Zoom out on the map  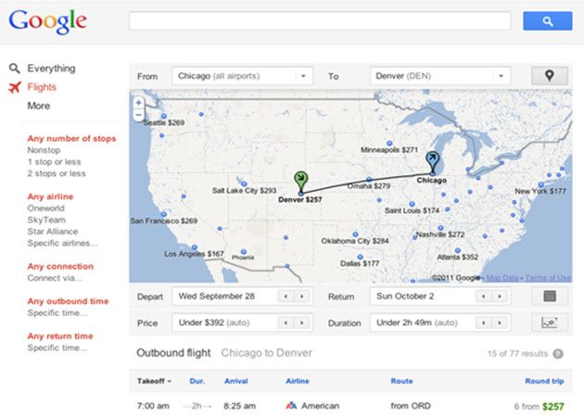tap(138, 115)
